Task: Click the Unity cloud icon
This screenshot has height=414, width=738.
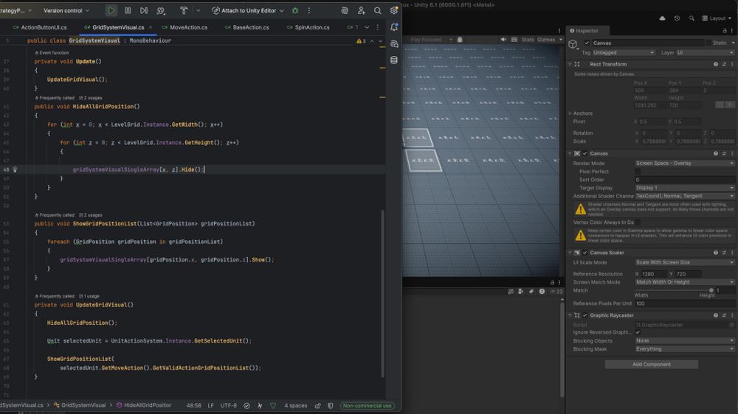Action: [x=662, y=18]
